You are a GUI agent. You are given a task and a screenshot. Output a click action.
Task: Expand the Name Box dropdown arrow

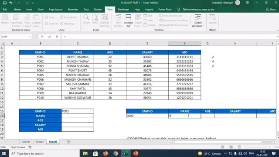click(30, 37)
